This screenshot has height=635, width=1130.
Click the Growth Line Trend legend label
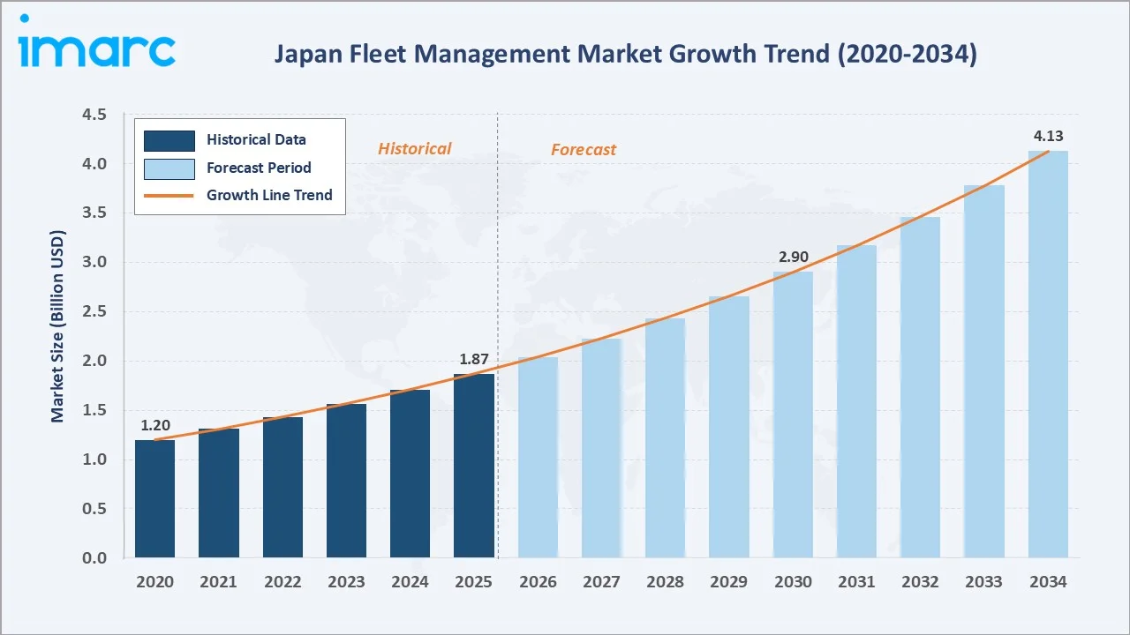(x=269, y=195)
